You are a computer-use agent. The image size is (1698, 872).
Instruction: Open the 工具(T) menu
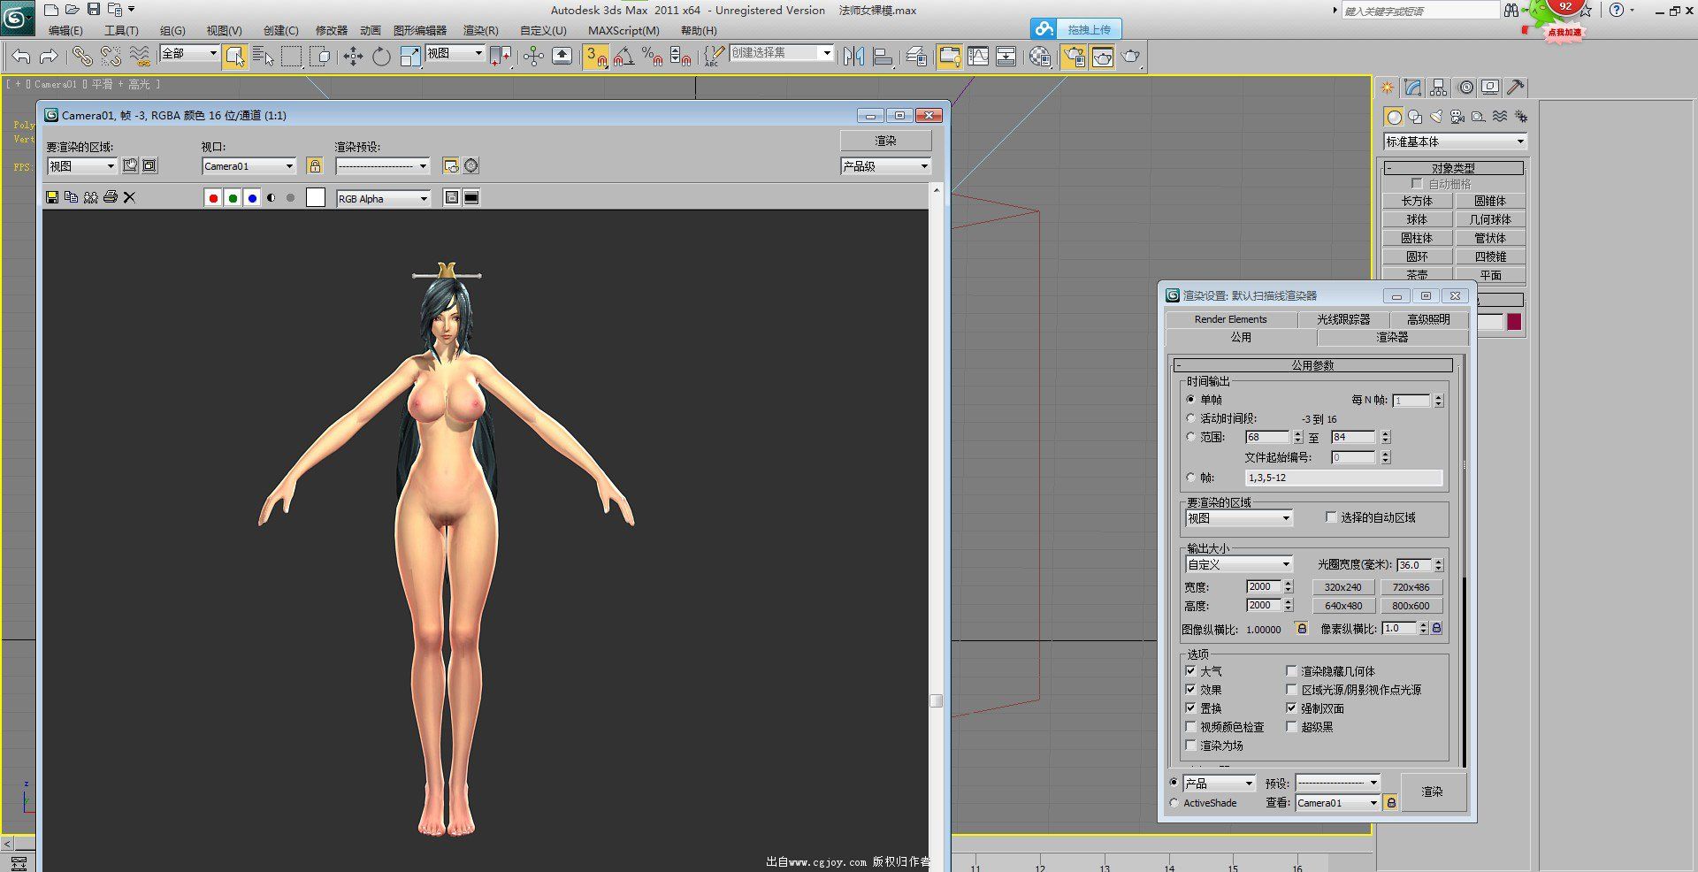click(x=121, y=31)
